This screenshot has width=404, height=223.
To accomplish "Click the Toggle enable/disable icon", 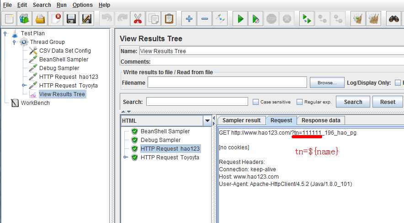I will tap(220, 19).
